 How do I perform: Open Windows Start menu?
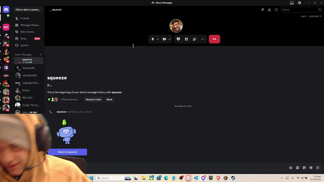pos(91,178)
